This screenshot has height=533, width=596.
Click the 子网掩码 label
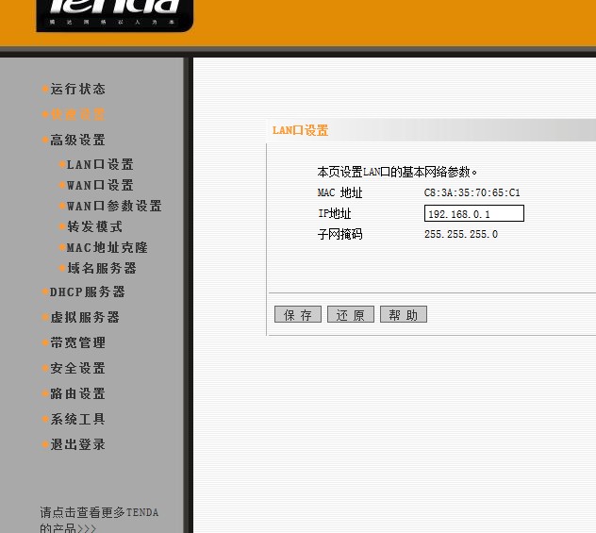[339, 234]
